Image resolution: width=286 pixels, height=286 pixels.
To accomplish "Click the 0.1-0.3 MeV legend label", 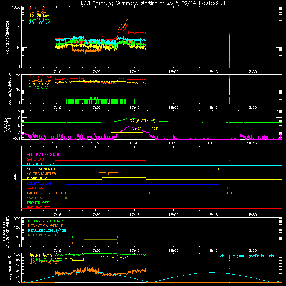I will [x=41, y=77].
